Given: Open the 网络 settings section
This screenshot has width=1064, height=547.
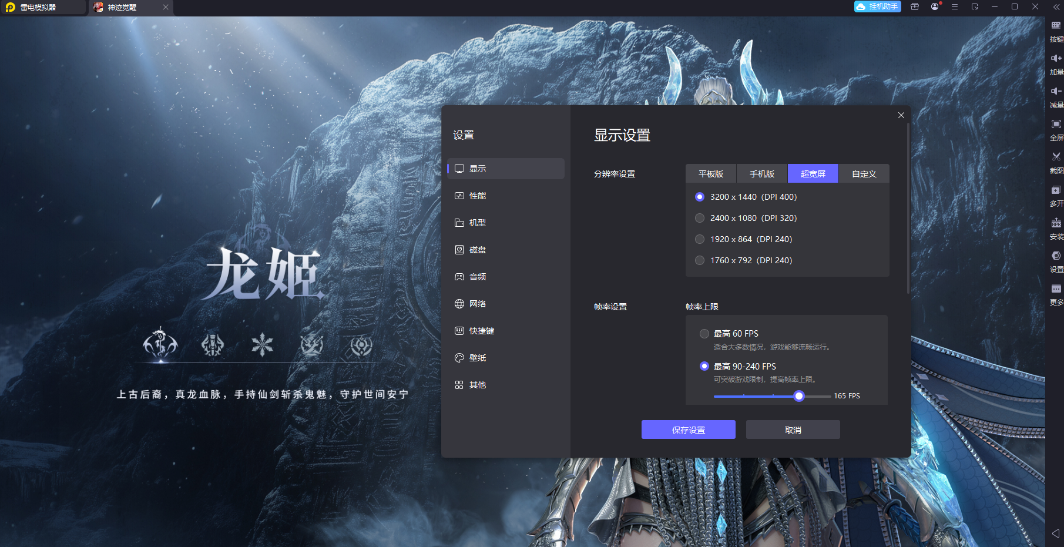Looking at the screenshot, I should (506, 304).
